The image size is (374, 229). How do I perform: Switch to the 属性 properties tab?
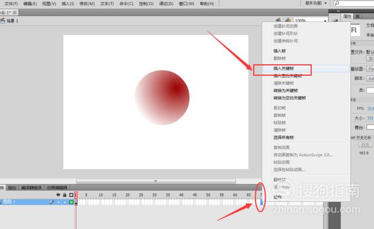[348, 16]
